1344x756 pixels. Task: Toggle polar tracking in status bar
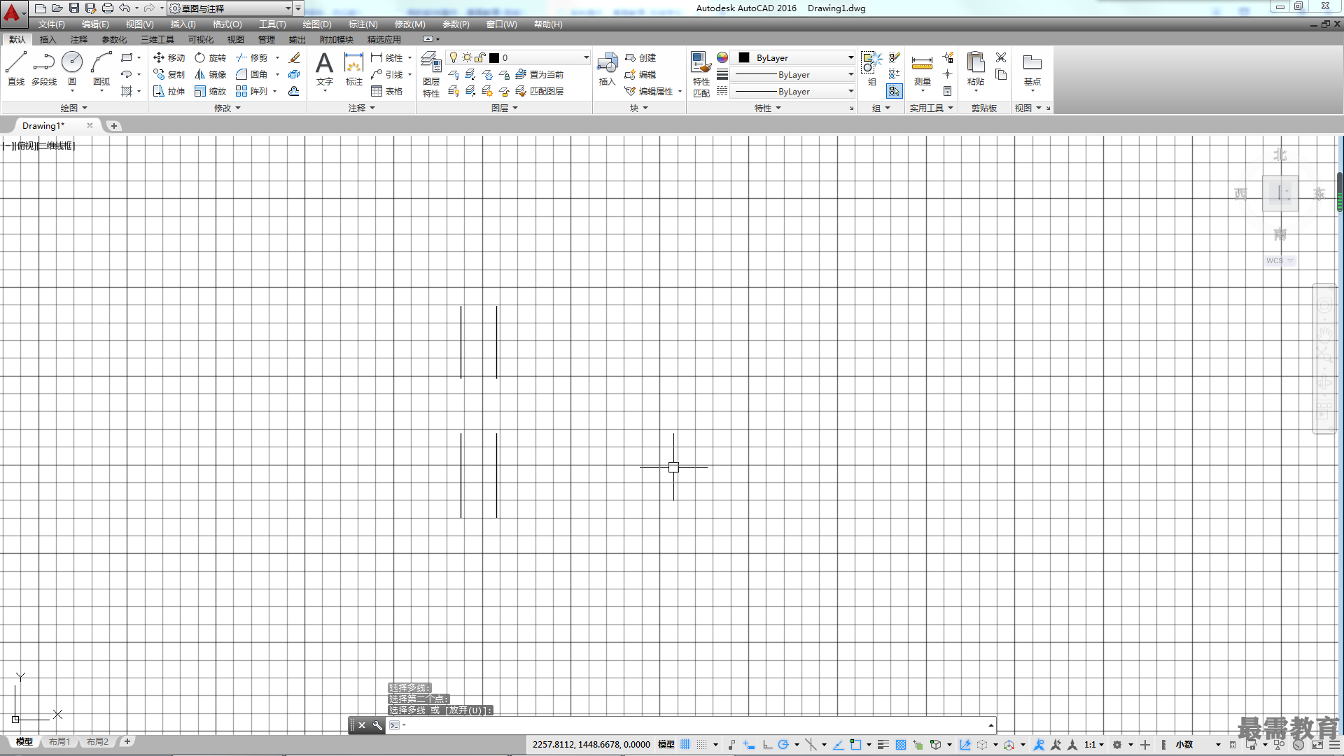(783, 744)
